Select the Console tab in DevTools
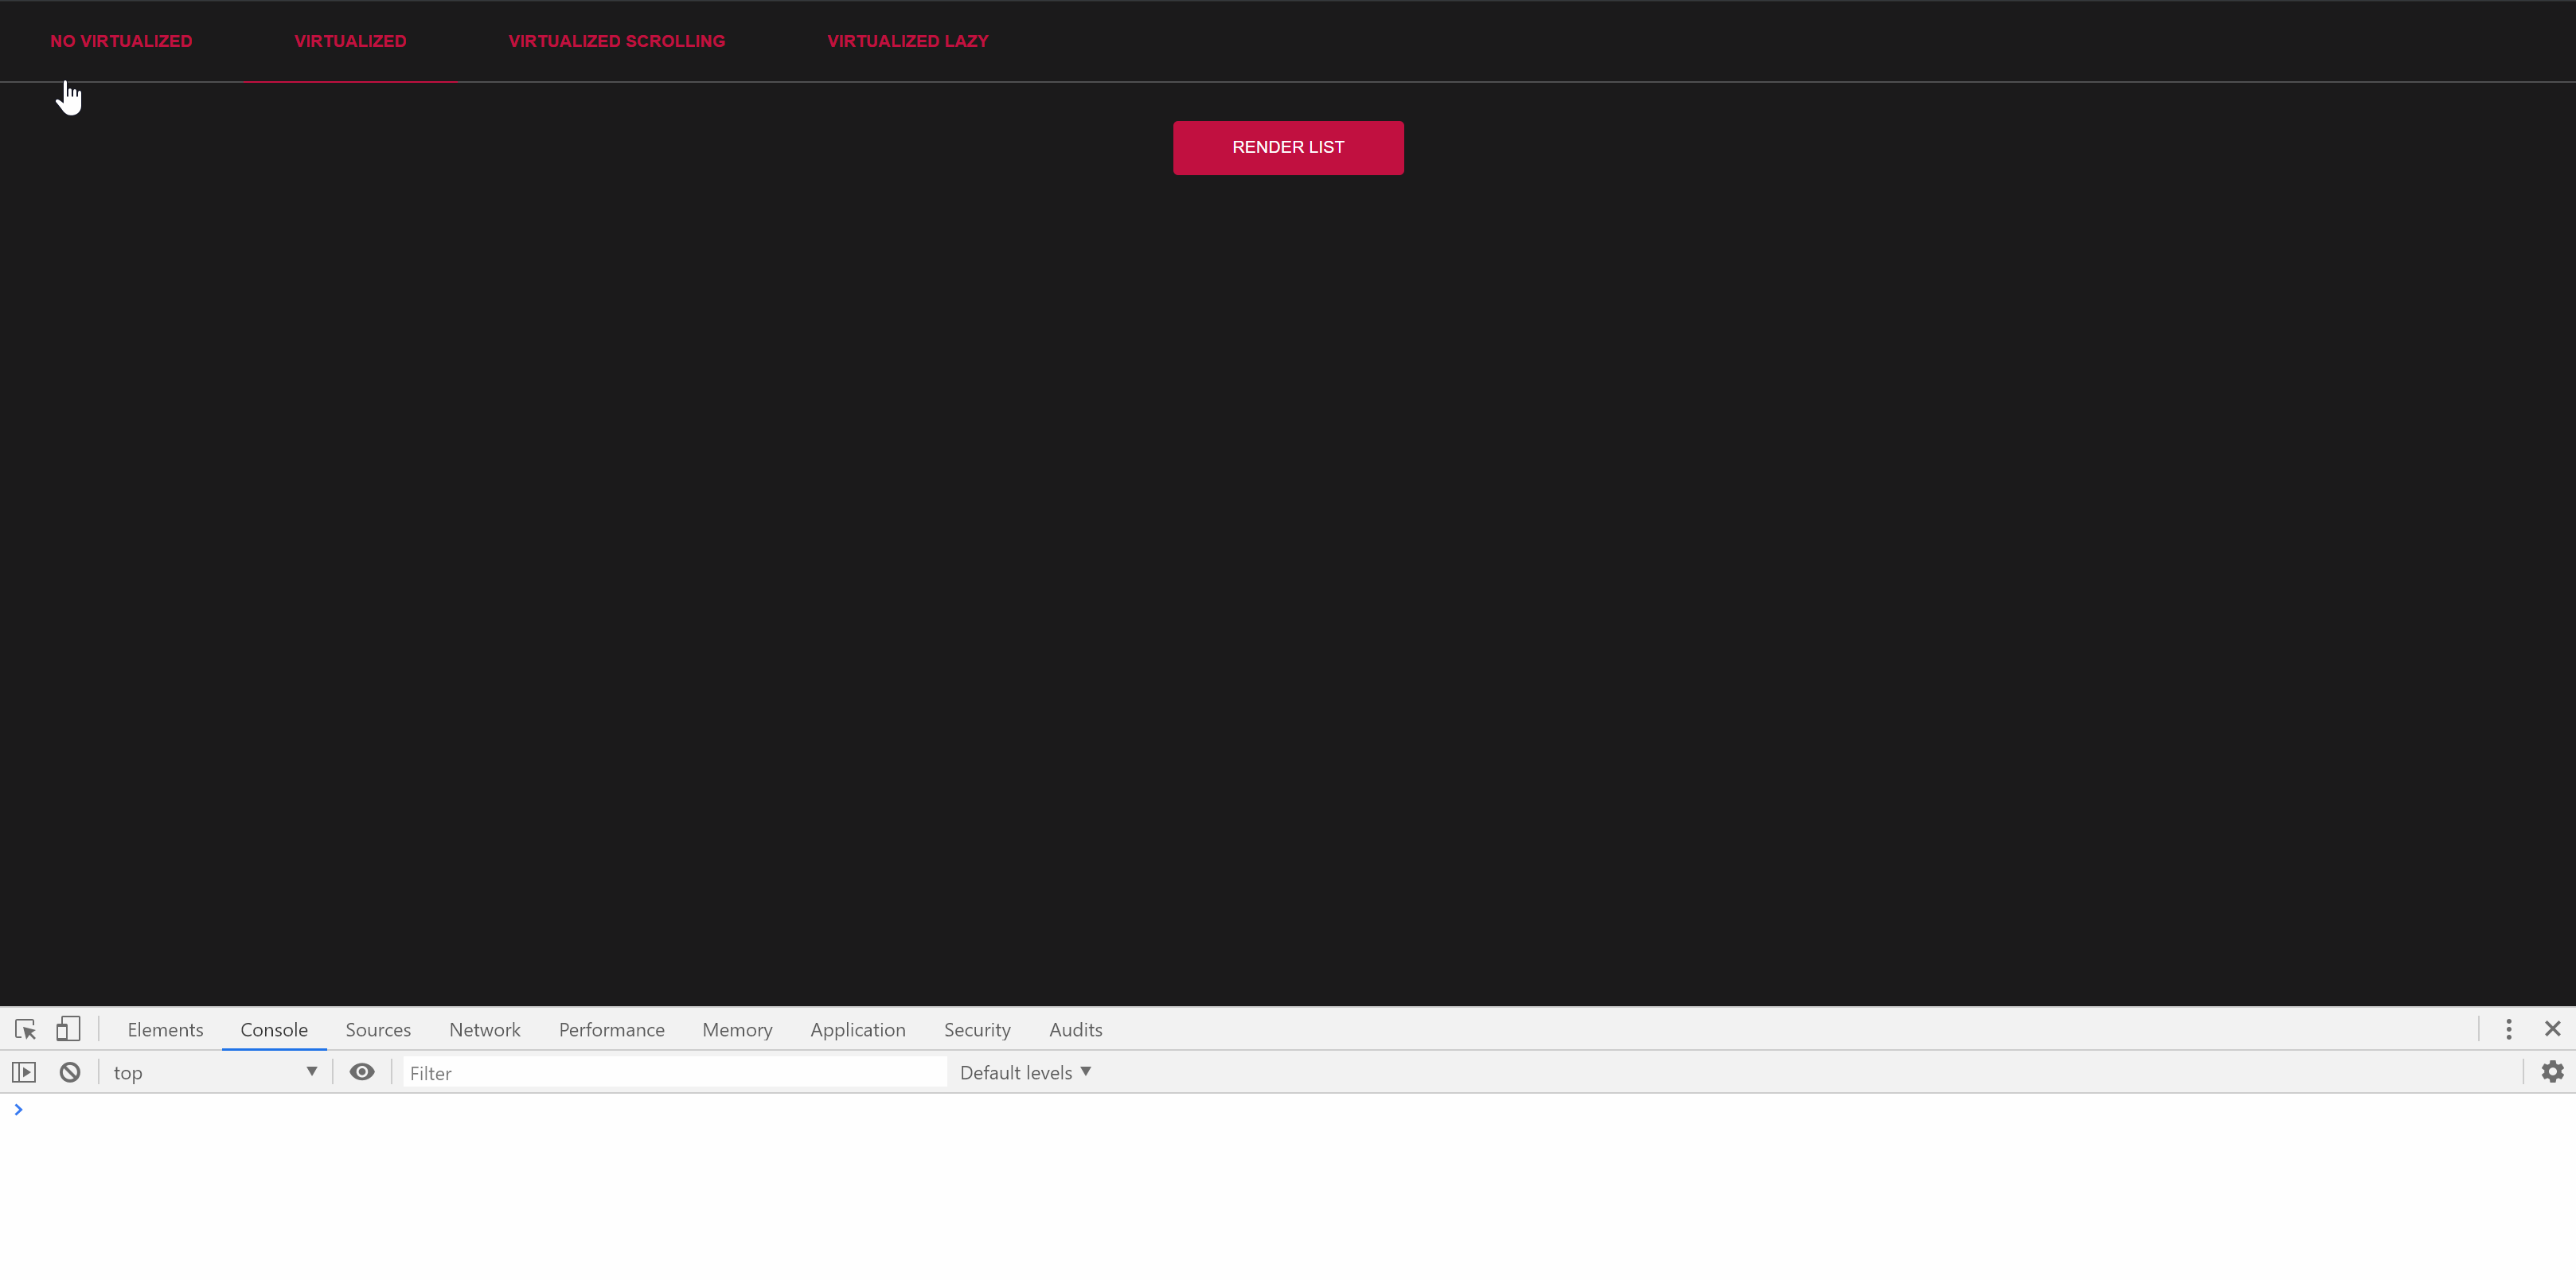This screenshot has height=1280, width=2576. (x=275, y=1028)
